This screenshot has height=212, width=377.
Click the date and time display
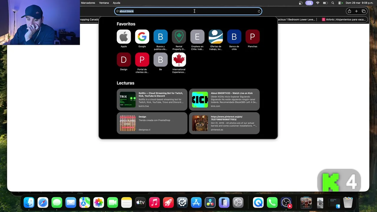(x=360, y=3)
